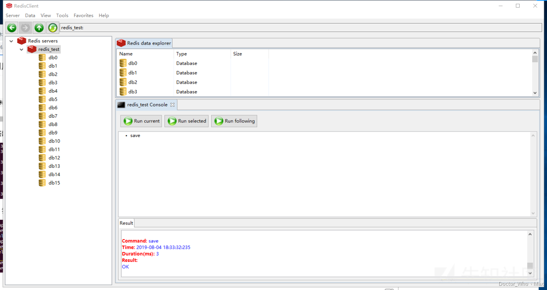Click console editor scrollbar down arrow
The height and width of the screenshot is (290, 547).
point(534,214)
